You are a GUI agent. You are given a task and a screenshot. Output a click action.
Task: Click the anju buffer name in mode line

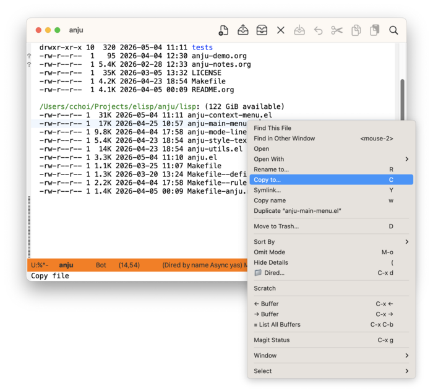point(66,265)
